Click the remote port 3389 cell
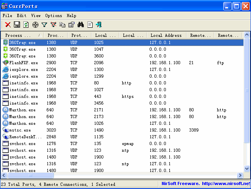This screenshot has width=251, height=189. [194, 130]
